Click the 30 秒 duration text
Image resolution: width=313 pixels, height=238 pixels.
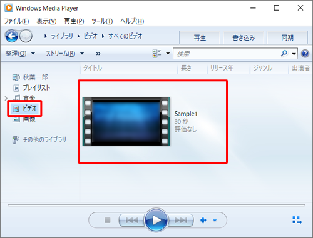(182, 121)
